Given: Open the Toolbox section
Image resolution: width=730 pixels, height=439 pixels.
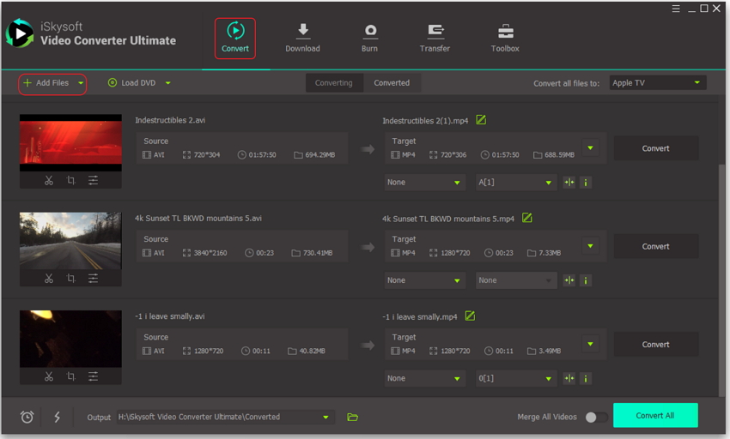Looking at the screenshot, I should pos(505,38).
